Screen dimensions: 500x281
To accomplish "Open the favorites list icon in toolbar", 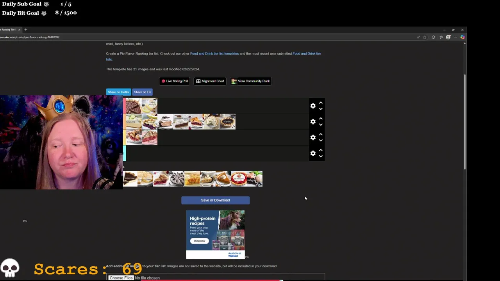I will [x=441, y=37].
